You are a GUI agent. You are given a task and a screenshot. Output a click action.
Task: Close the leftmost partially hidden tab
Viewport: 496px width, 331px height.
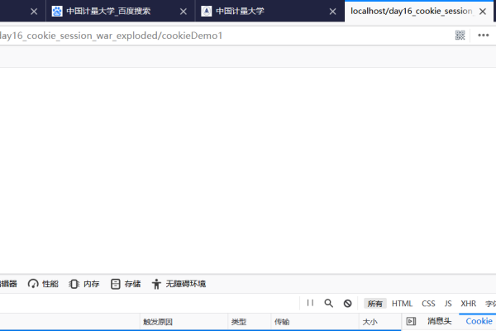[x=34, y=12]
